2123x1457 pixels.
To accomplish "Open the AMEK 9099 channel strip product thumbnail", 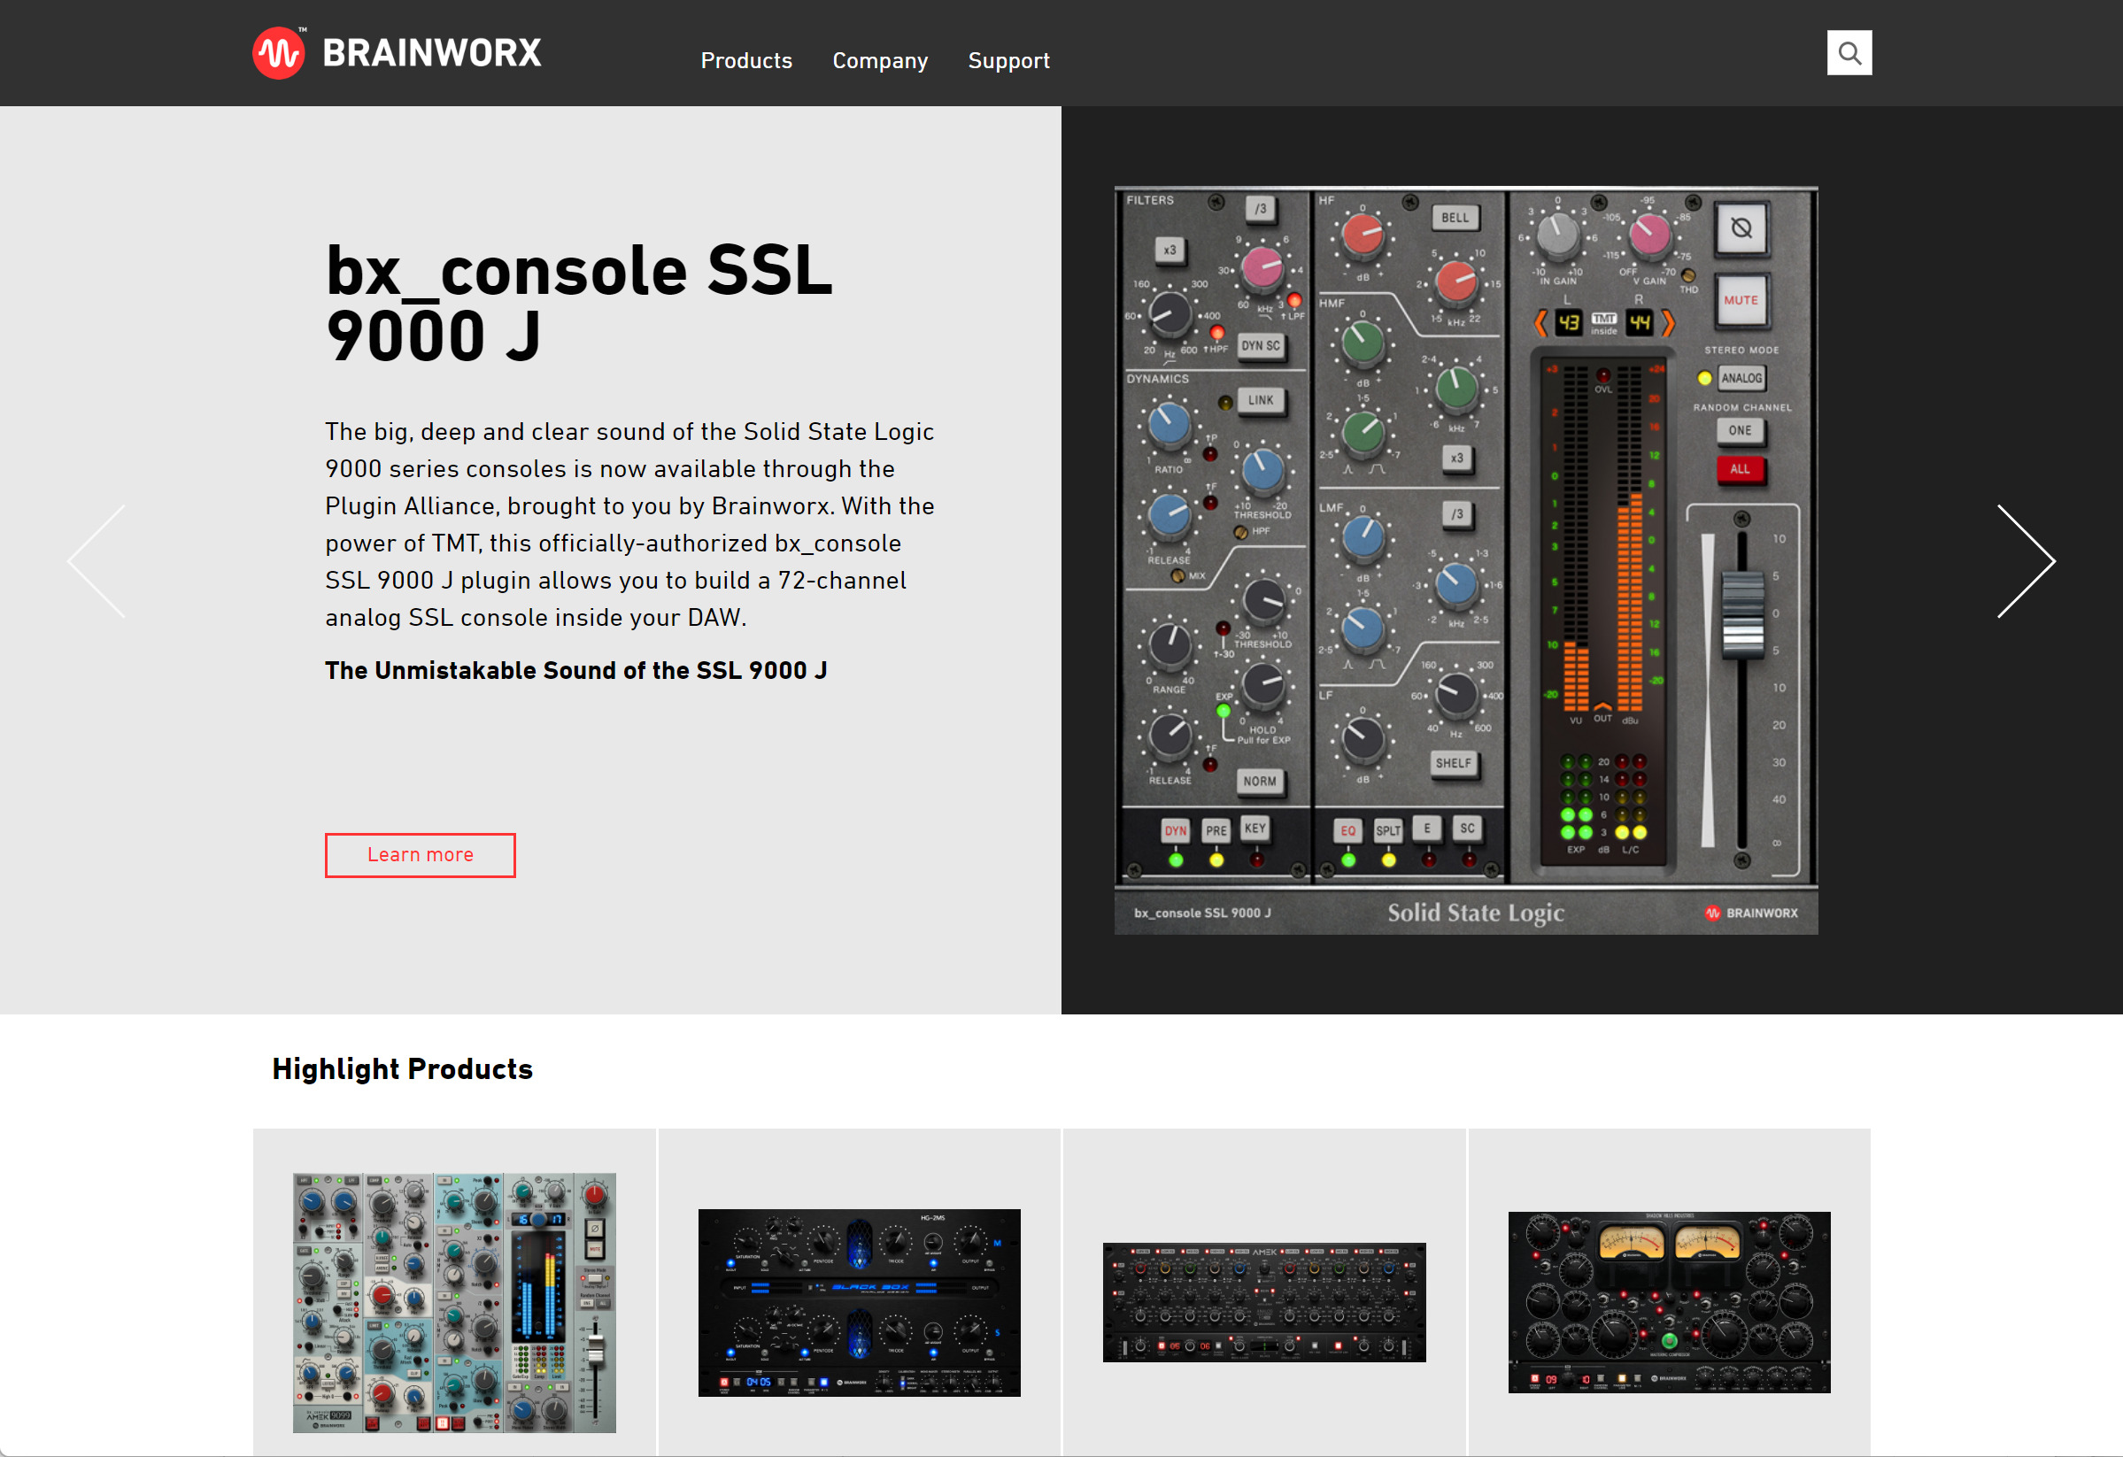I will (454, 1303).
